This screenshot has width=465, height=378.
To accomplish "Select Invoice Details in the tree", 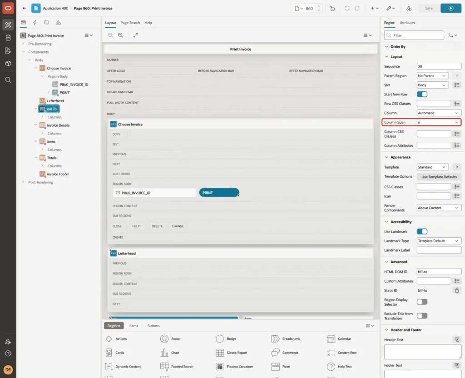I will pyautogui.click(x=58, y=125).
